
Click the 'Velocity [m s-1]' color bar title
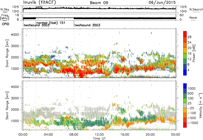(x=200, y=105)
